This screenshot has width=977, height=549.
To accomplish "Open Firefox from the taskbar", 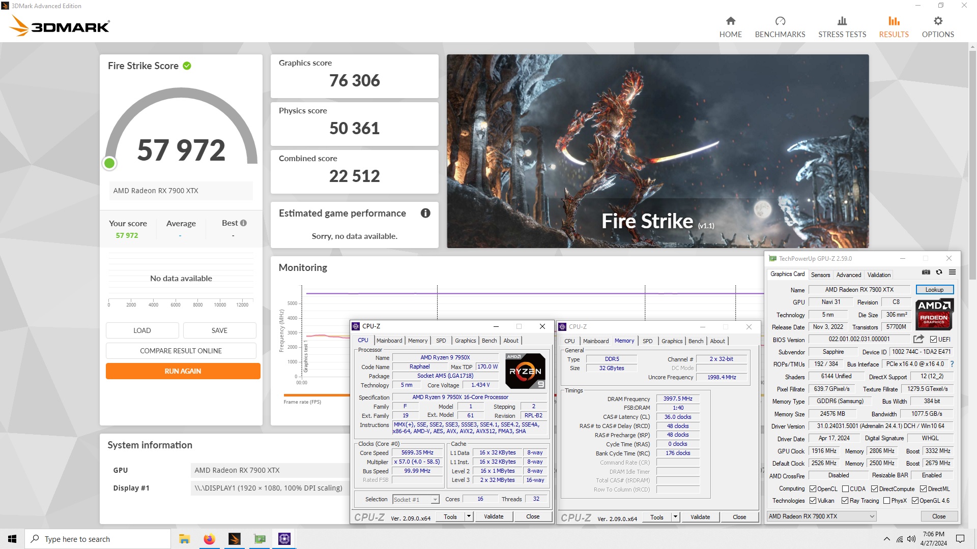I will (209, 539).
